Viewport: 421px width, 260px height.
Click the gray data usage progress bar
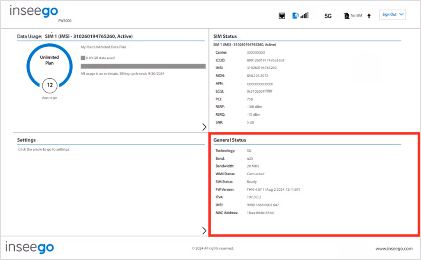point(143,66)
